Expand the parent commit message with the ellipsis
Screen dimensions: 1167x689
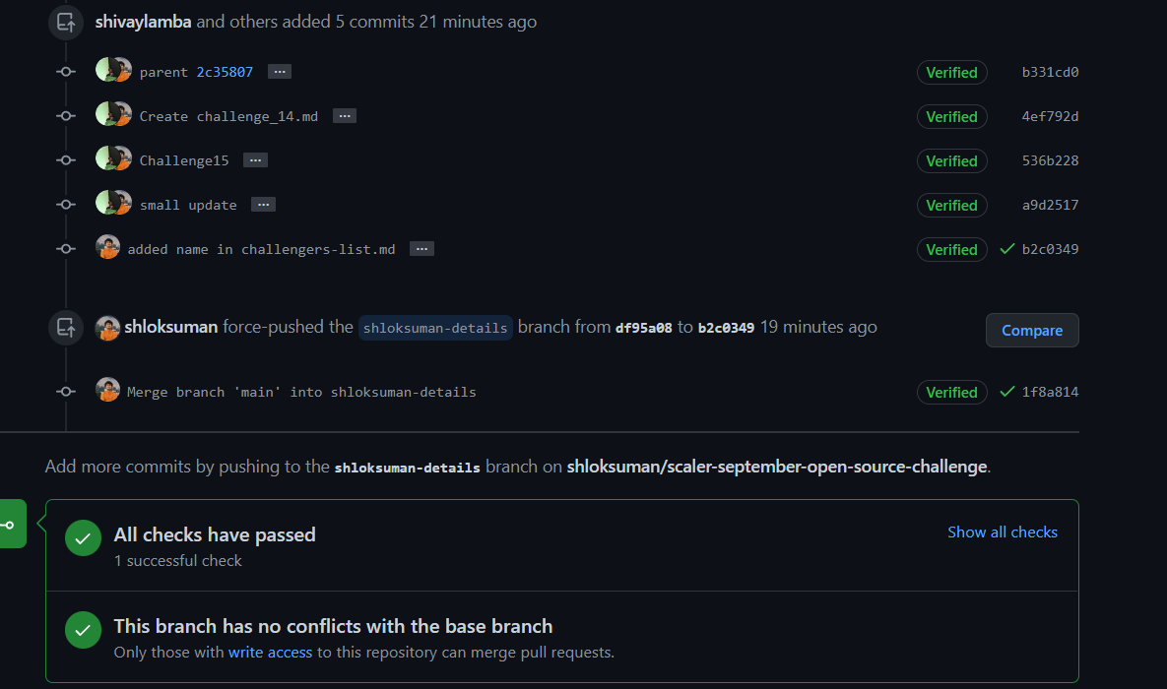click(x=279, y=71)
